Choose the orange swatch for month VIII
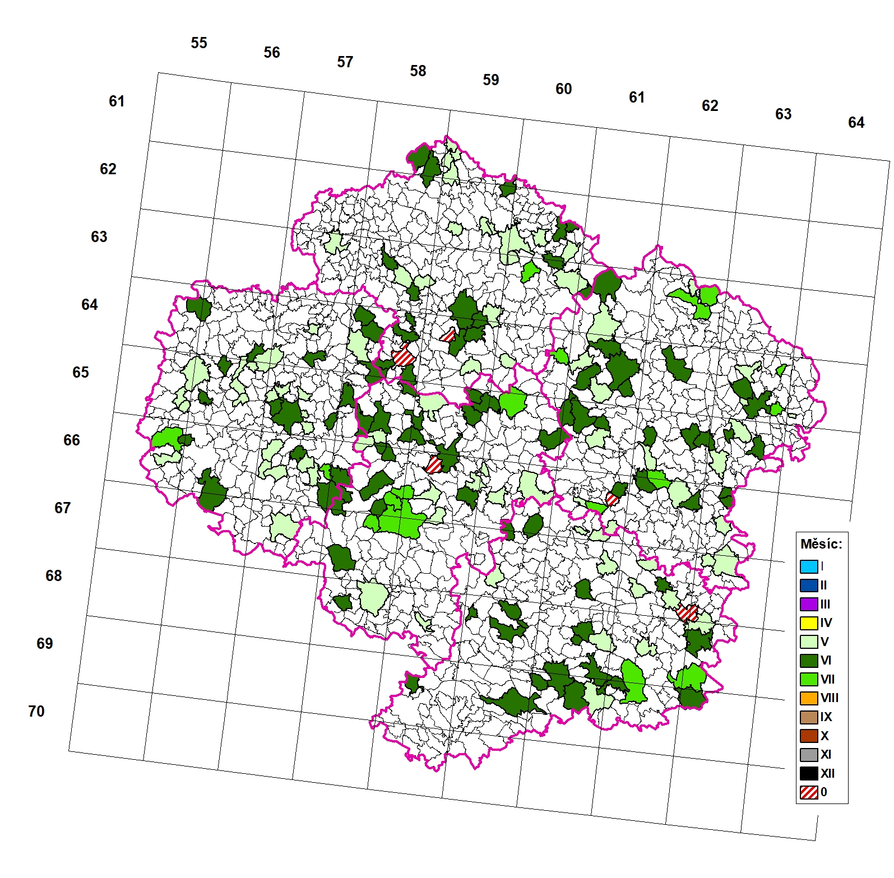The height and width of the screenshot is (878, 894). pyautogui.click(x=809, y=698)
